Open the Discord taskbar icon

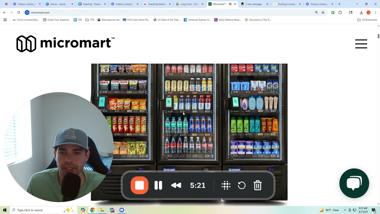[122, 210]
